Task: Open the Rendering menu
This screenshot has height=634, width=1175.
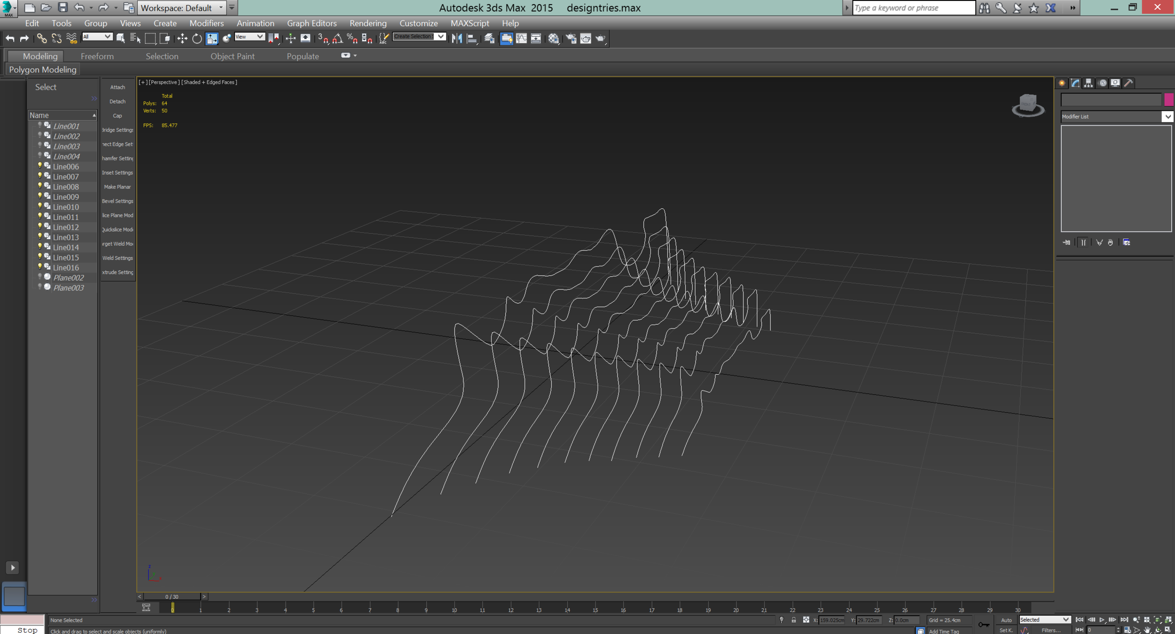Action: point(368,23)
